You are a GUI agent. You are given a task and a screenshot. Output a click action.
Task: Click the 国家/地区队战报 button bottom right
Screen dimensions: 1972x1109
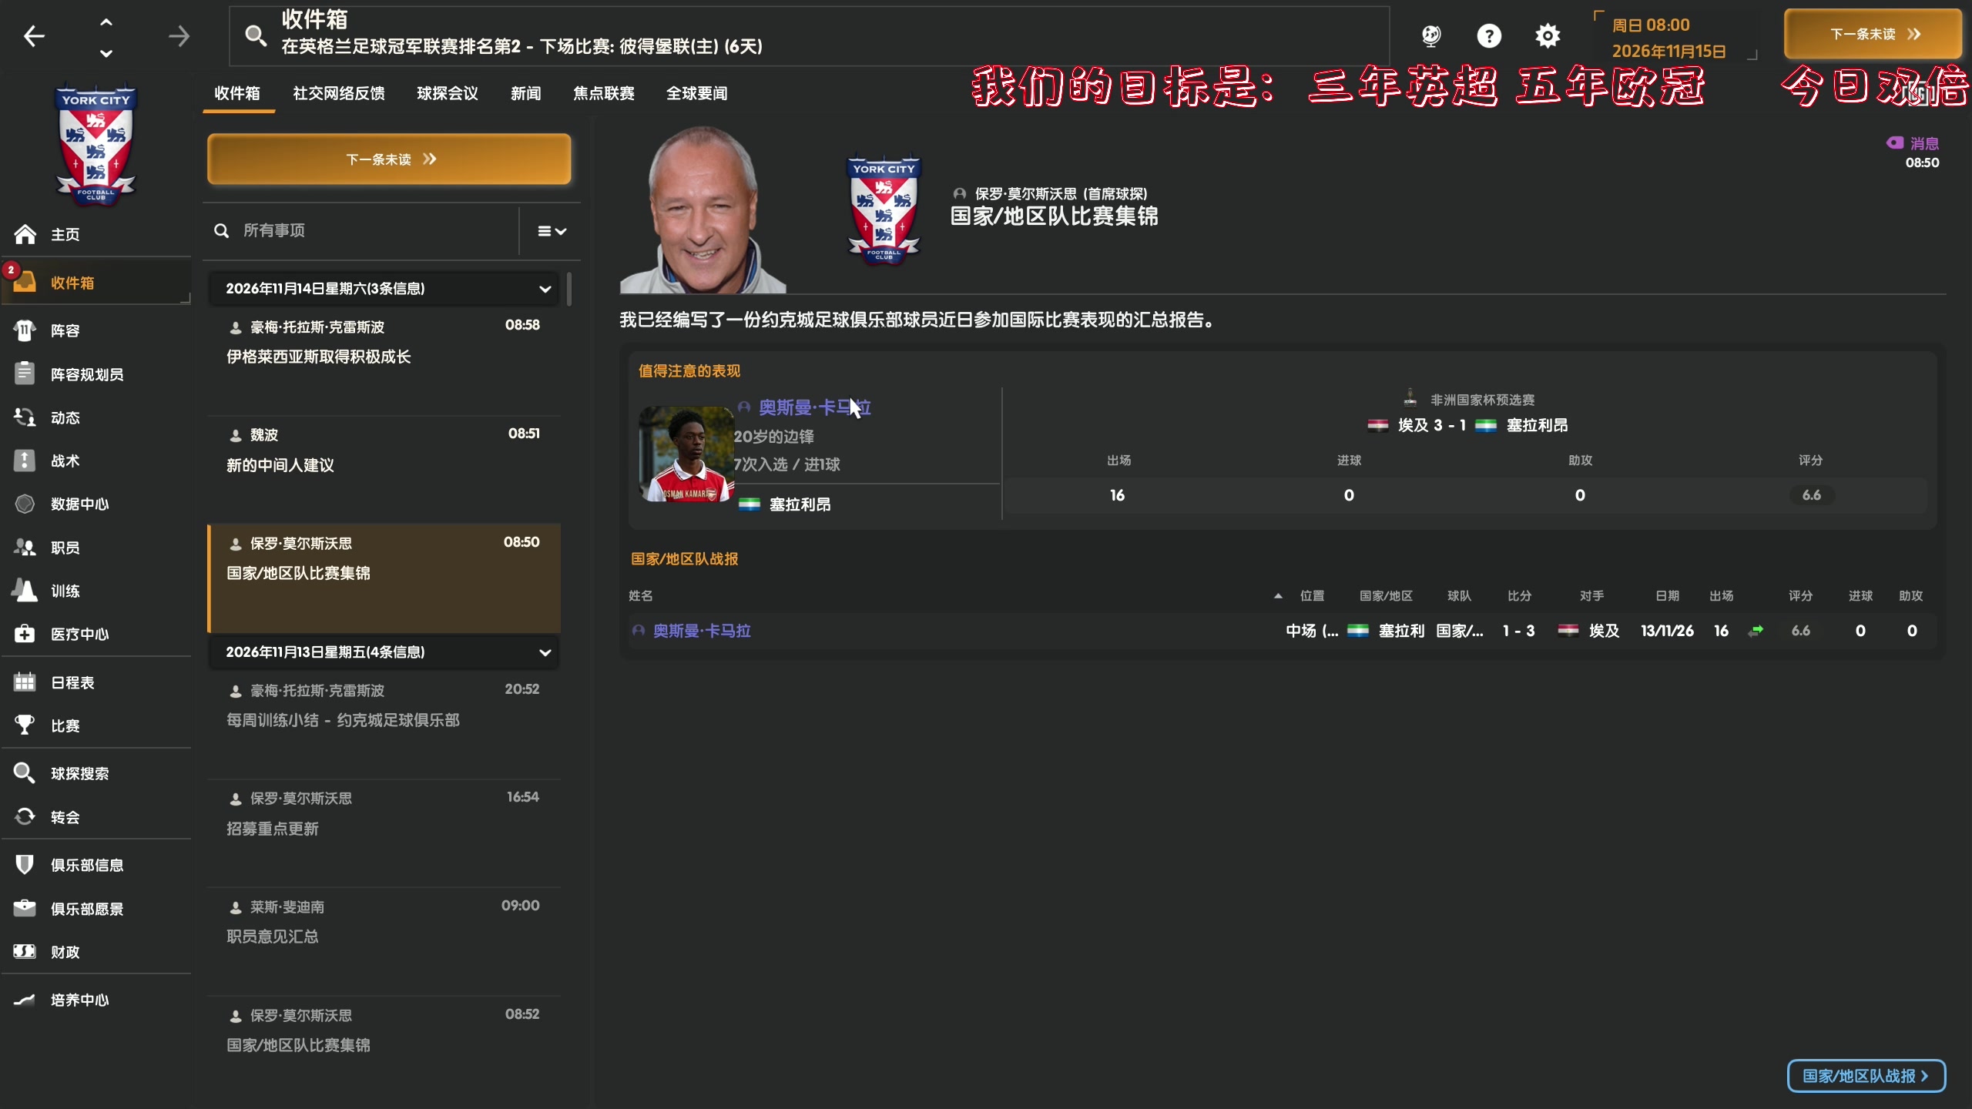1865,1076
